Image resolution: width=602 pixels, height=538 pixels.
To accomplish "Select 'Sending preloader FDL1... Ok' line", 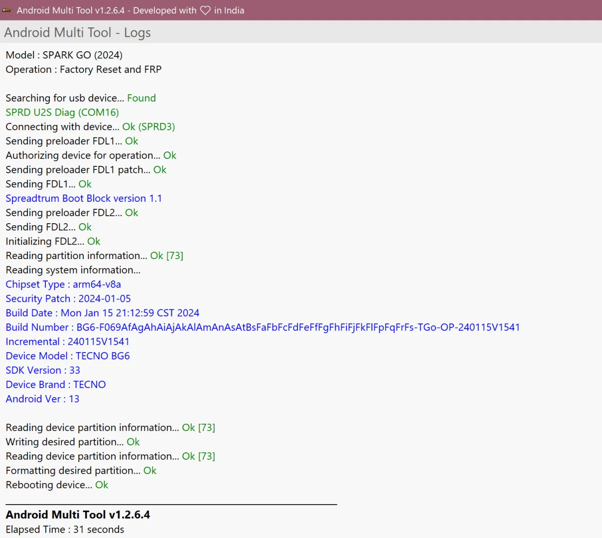I will coord(72,141).
